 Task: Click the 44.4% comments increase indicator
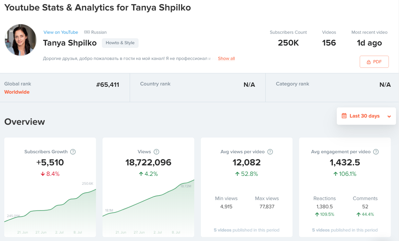pos(365,214)
